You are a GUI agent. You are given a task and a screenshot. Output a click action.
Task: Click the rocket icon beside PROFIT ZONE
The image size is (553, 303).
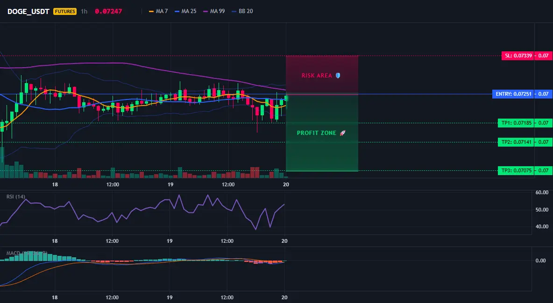click(x=342, y=133)
